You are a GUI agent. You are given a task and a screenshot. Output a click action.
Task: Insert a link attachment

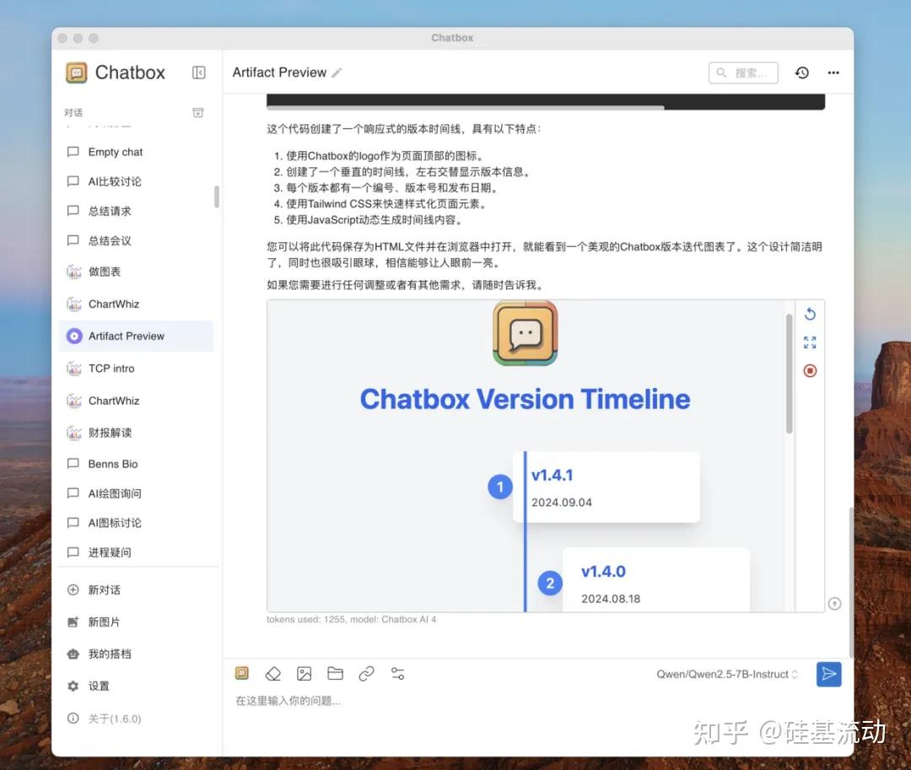[366, 673]
